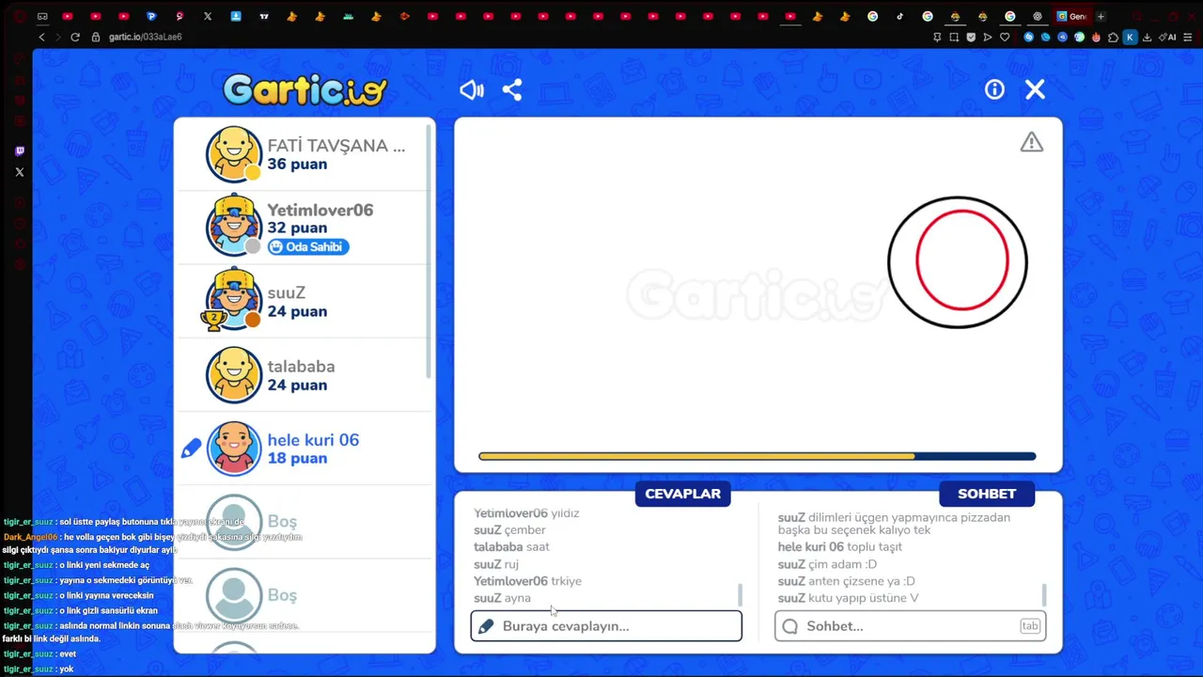This screenshot has width=1203, height=677.
Task: Click the site lock icon in address bar
Action: coord(96,37)
